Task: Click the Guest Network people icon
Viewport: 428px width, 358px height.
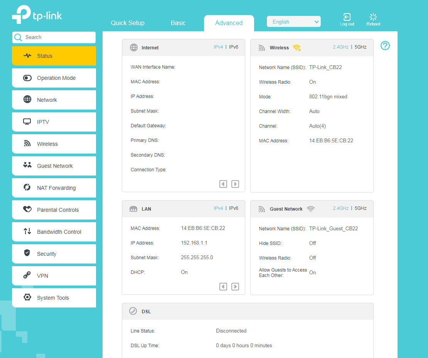Action: 27,165
